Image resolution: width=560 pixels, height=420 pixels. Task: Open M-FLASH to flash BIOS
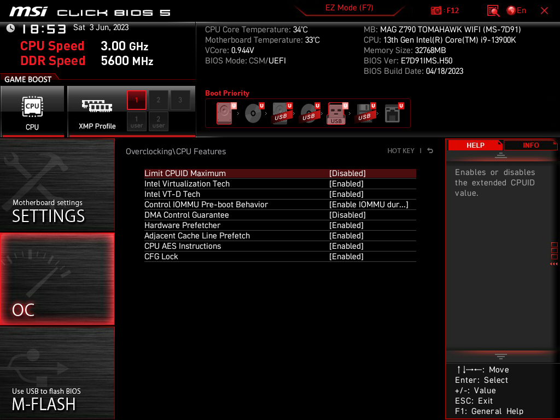click(x=57, y=373)
